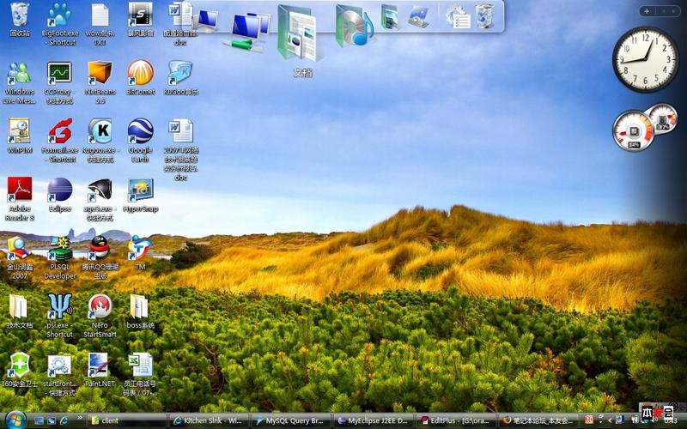Launch Nero StartSmart from the desktop
Image resolution: width=687 pixels, height=429 pixels.
point(100,306)
